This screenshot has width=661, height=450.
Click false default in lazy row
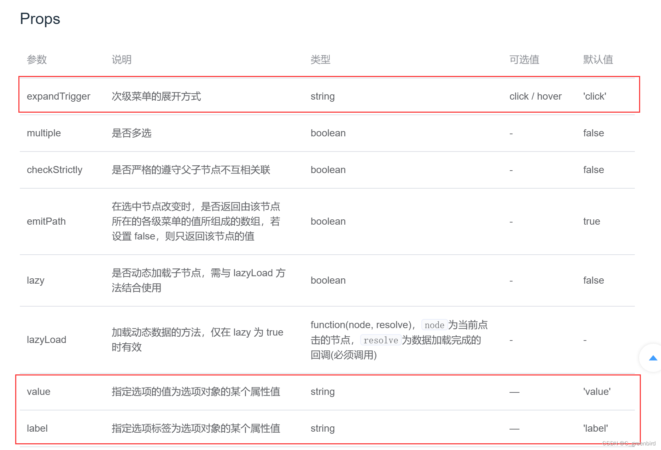593,280
